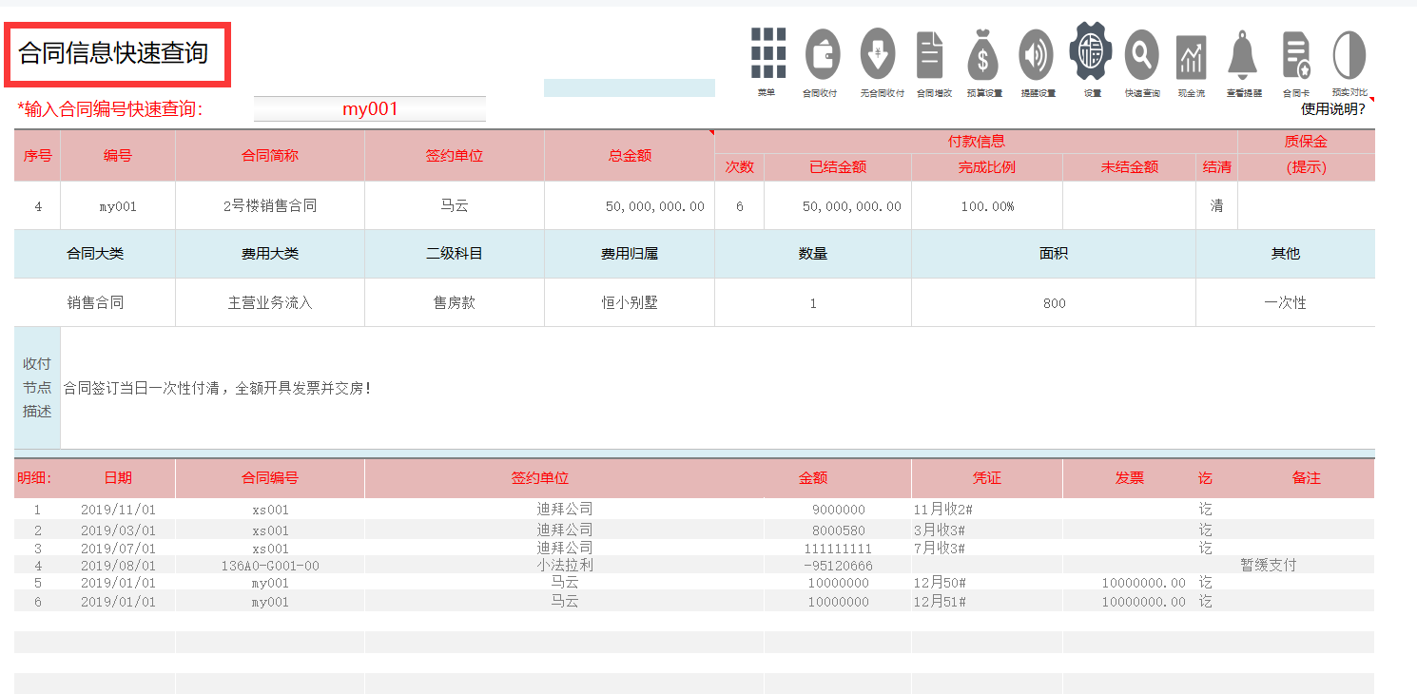Image resolution: width=1417 pixels, height=694 pixels.
Task: Click the 结清 column header
Action: 1217,167
